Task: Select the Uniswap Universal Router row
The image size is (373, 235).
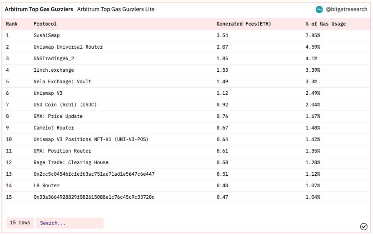Action: pos(186,47)
